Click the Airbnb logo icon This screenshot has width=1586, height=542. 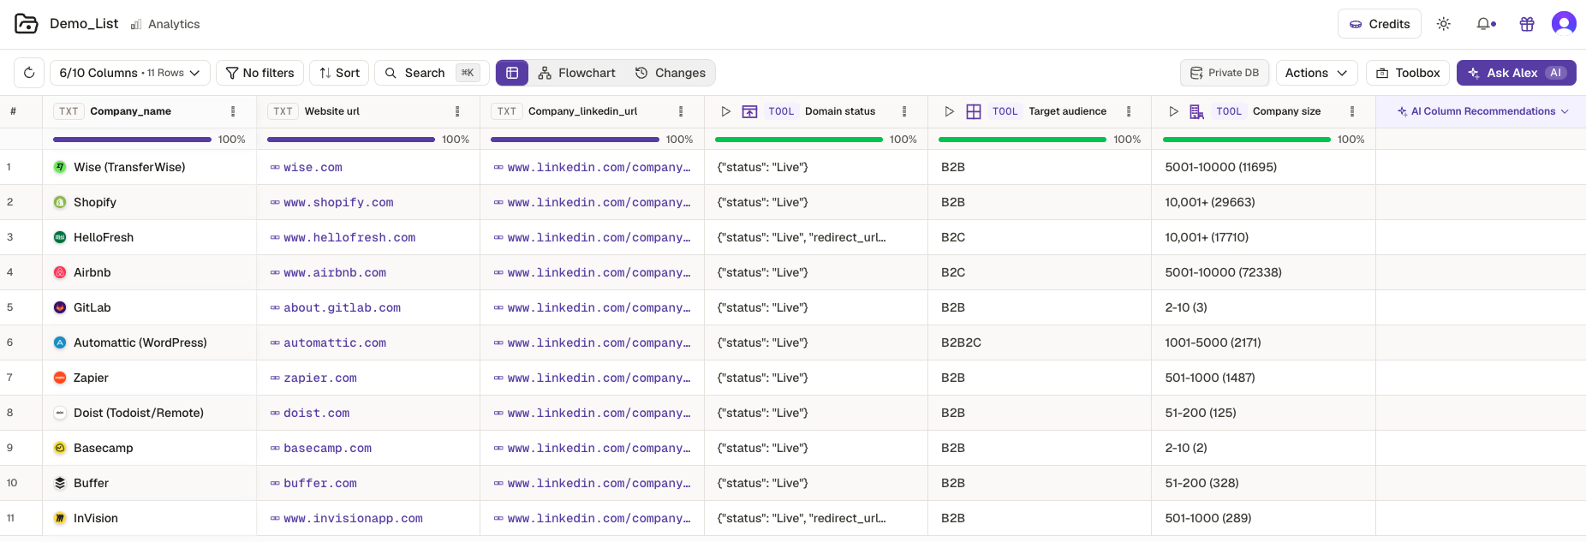click(60, 272)
